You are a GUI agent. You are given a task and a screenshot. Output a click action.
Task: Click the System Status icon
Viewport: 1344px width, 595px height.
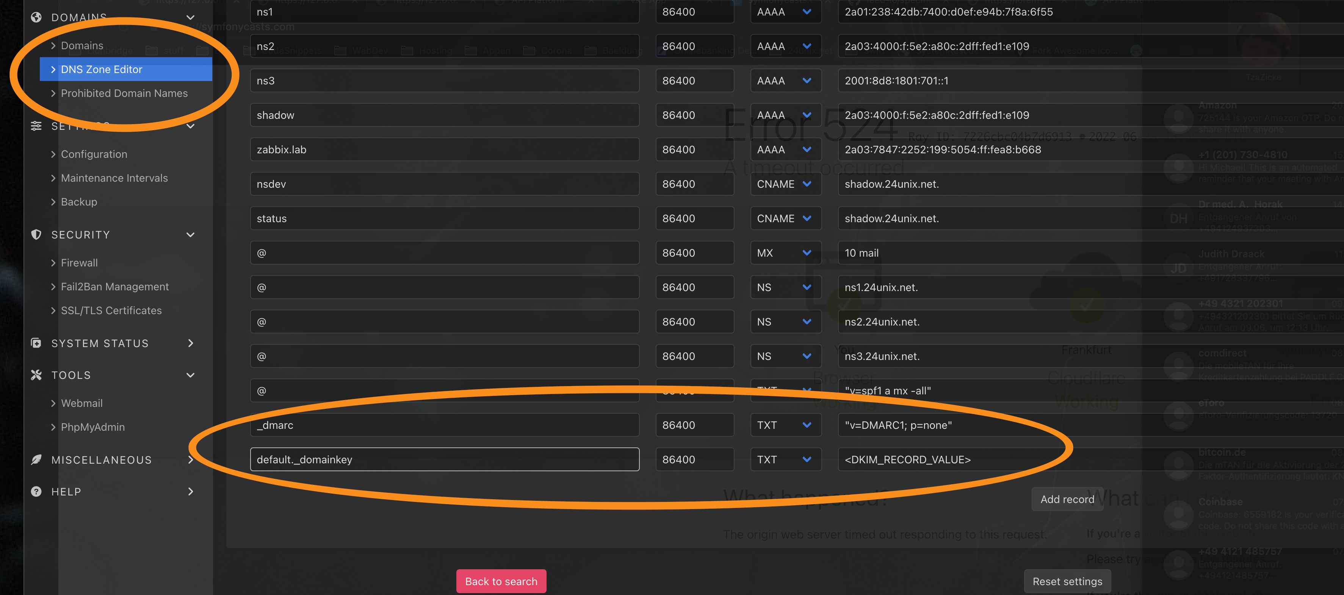pos(36,343)
